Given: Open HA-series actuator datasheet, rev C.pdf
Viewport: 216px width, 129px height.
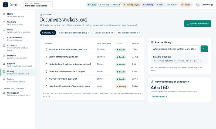Looking at the screenshot, I should [x=68, y=49].
